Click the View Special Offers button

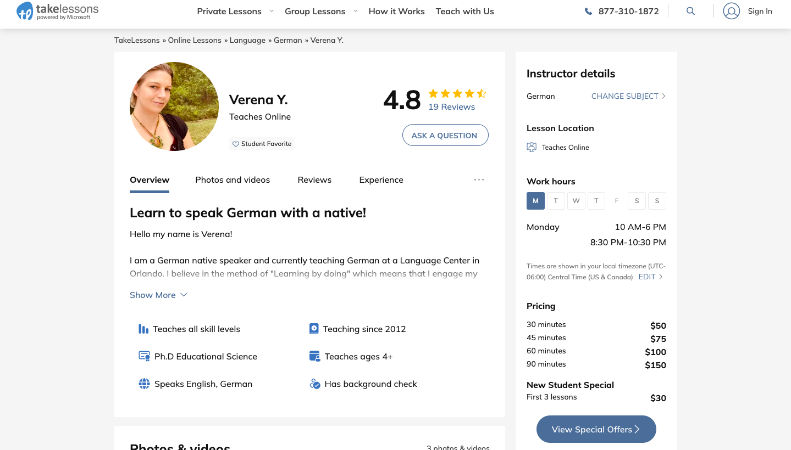tap(596, 429)
